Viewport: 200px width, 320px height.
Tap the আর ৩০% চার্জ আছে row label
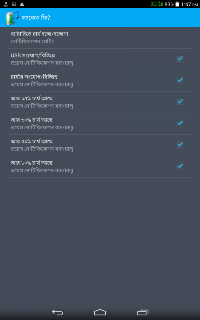[x=32, y=120]
